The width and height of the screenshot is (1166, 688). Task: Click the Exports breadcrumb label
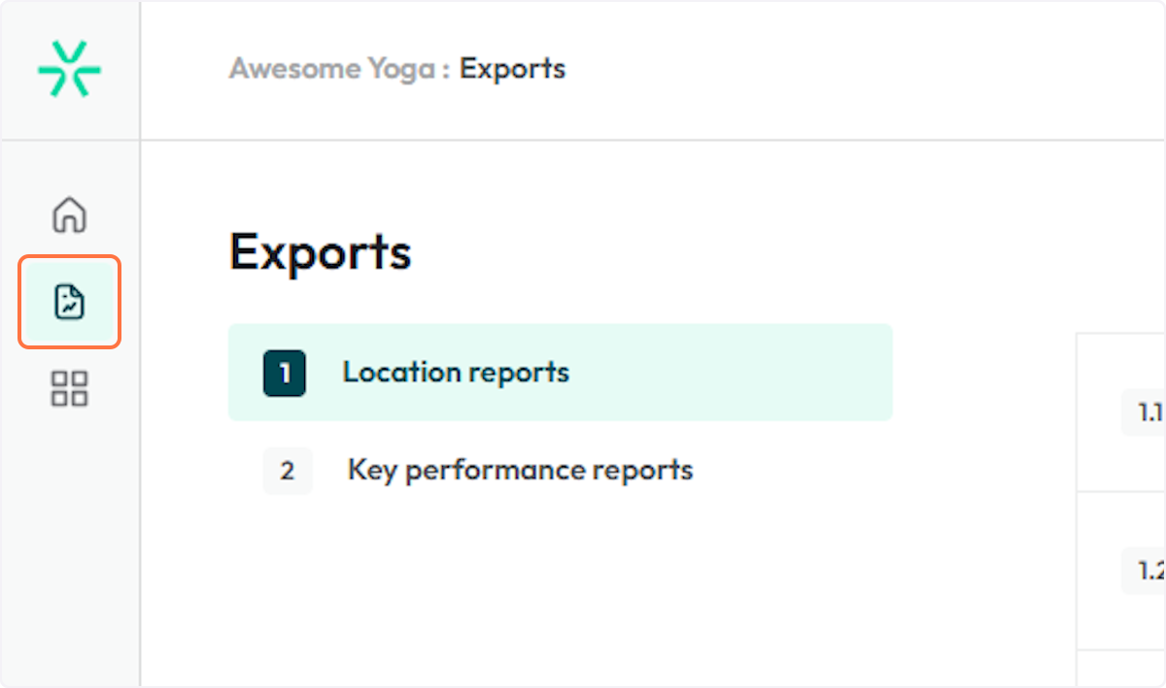coord(512,69)
